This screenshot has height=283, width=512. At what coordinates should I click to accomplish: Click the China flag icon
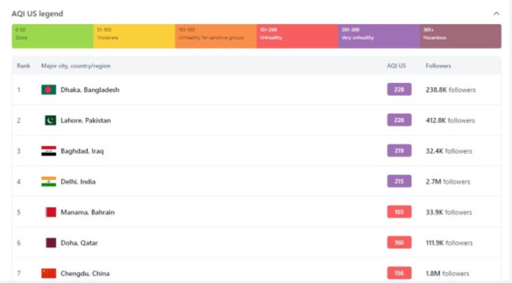48,273
